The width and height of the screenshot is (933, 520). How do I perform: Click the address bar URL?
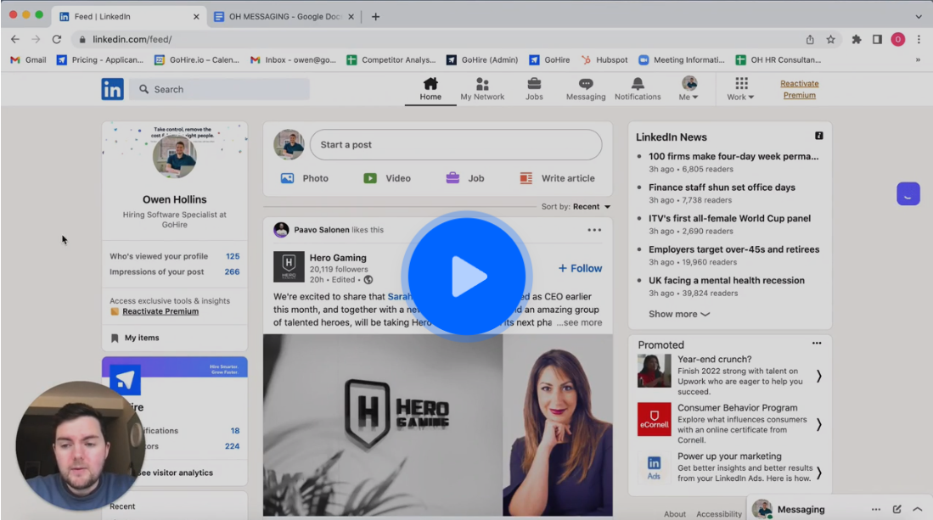pos(132,39)
